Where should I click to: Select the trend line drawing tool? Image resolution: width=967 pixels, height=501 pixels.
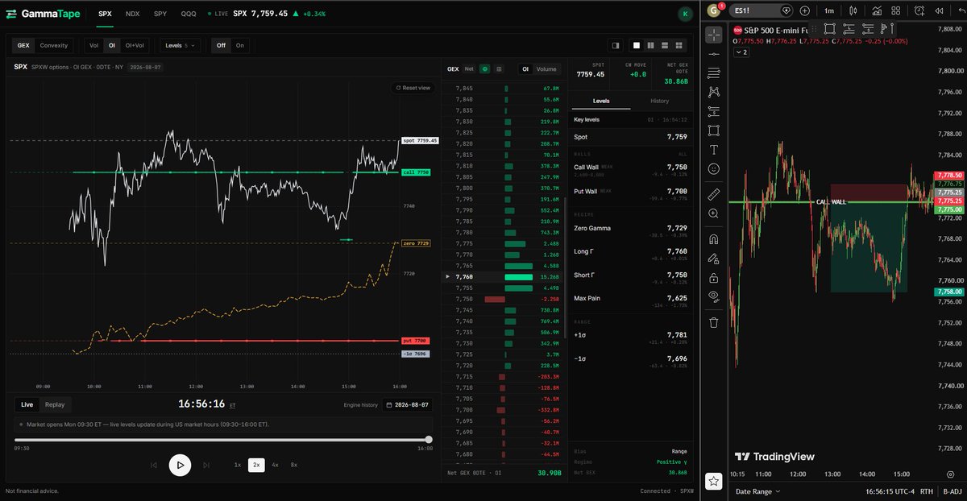pyautogui.click(x=713, y=53)
